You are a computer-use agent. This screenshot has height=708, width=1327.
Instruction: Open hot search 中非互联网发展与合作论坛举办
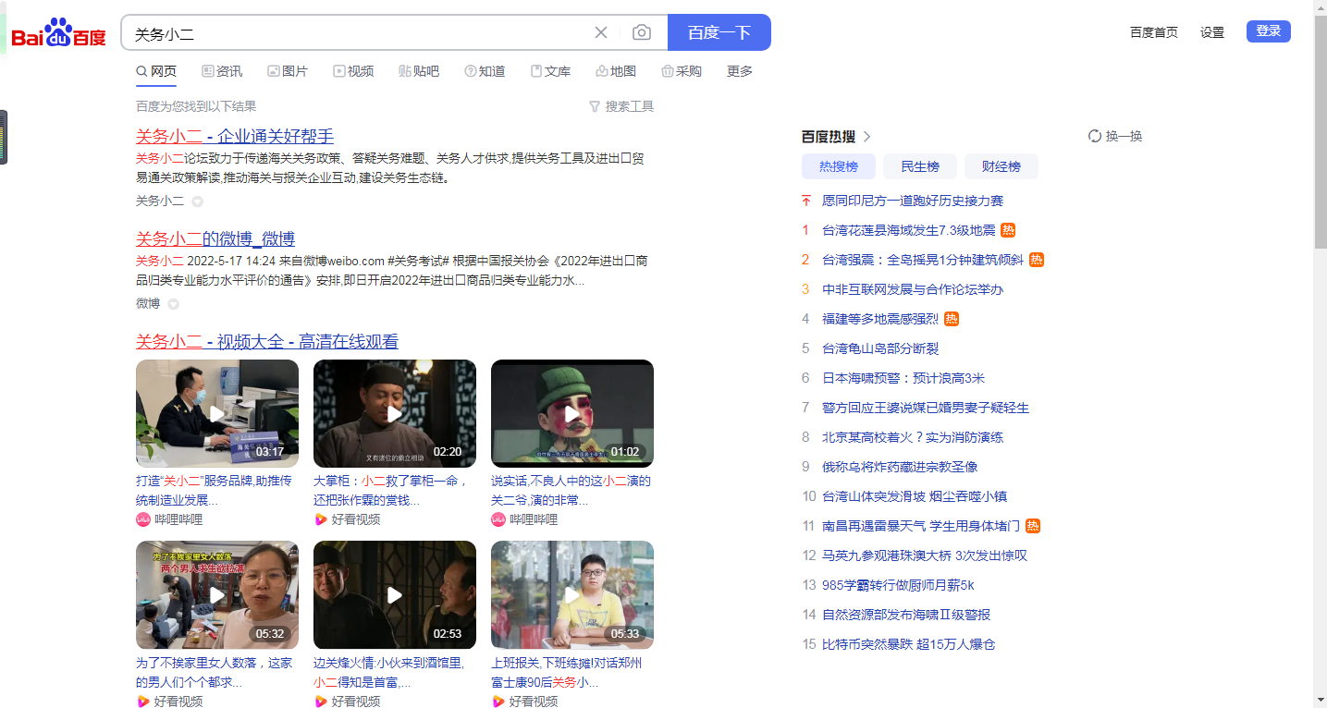click(x=913, y=289)
